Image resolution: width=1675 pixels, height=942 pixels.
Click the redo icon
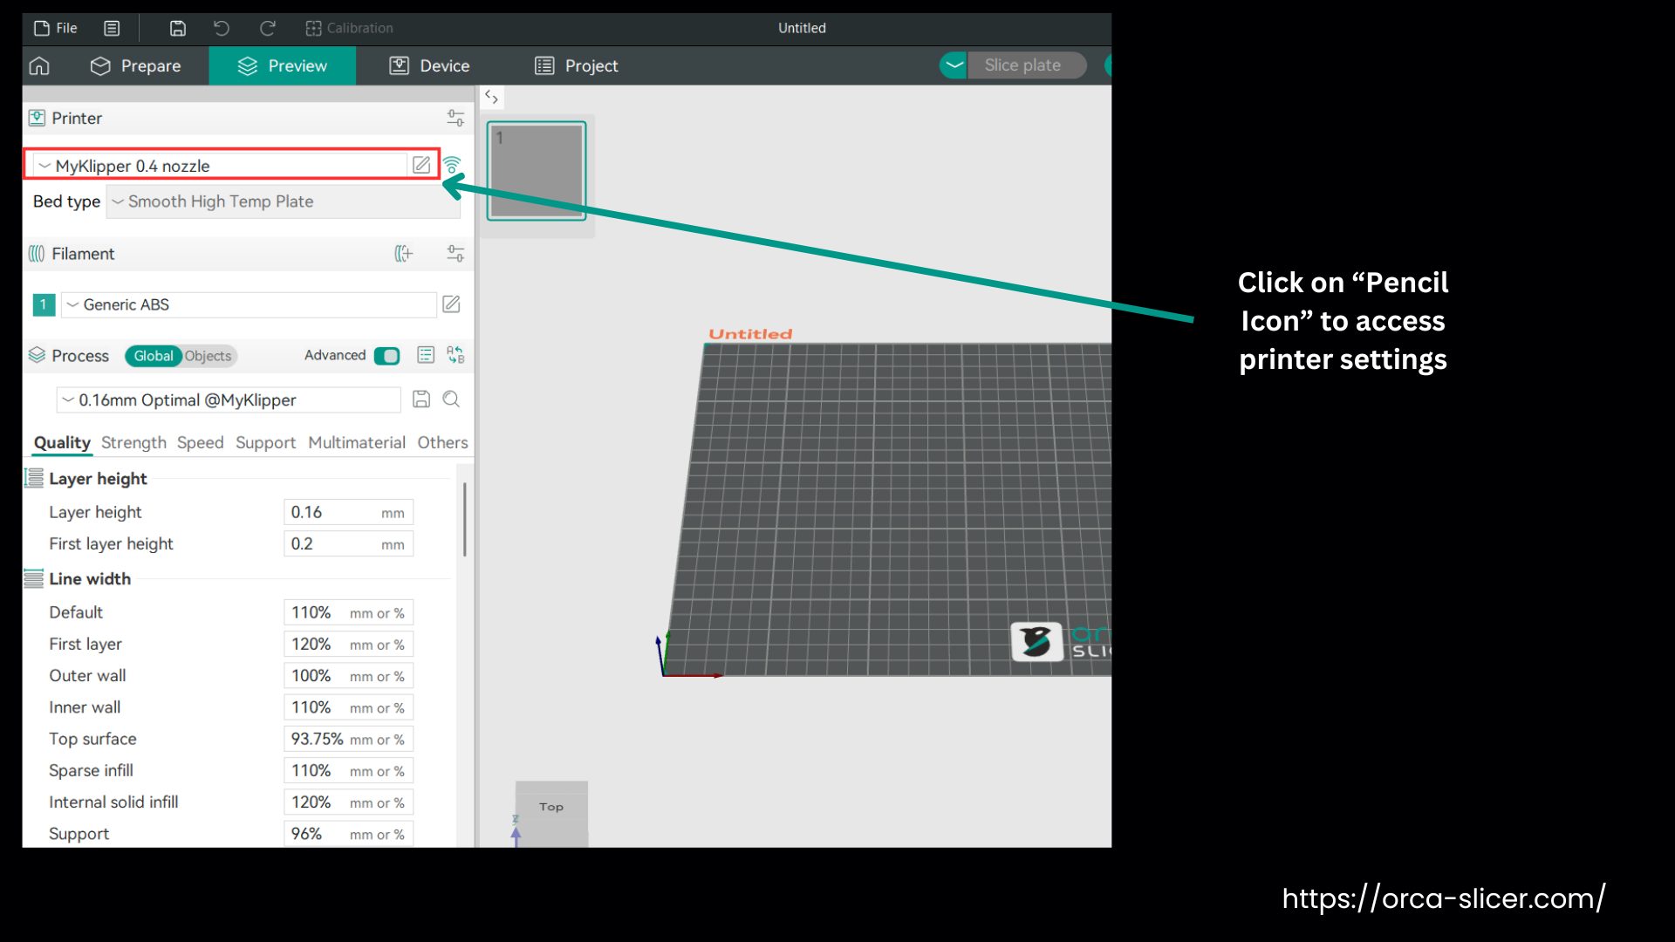[x=268, y=28]
